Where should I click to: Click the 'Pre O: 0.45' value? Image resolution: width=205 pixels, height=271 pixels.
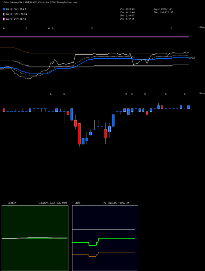[x=128, y=9]
